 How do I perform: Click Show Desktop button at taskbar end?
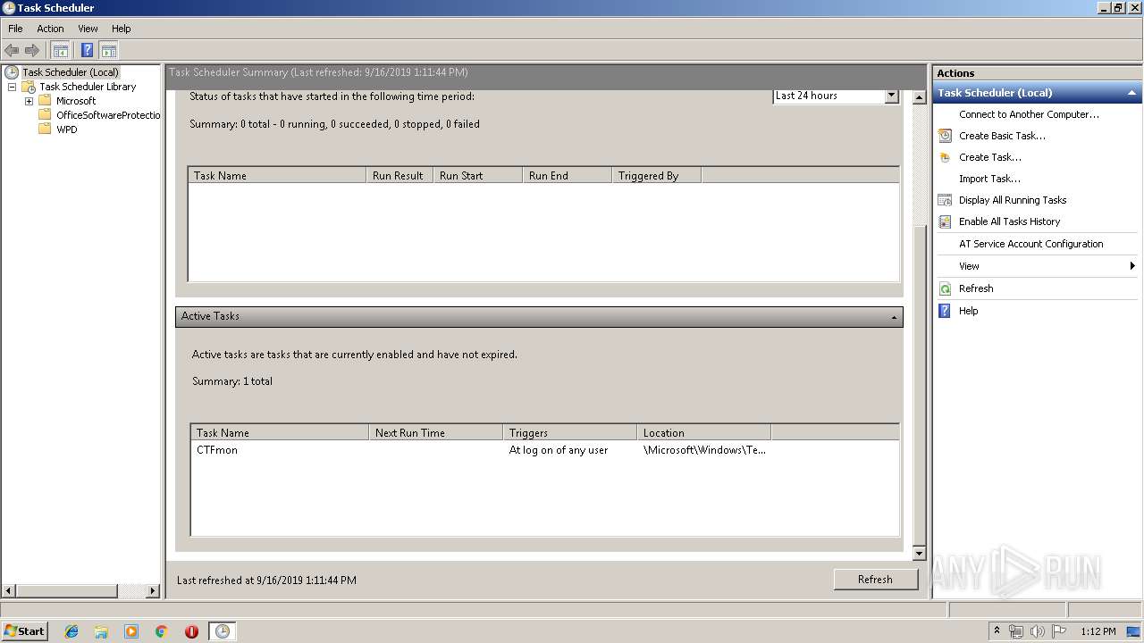[1134, 631]
